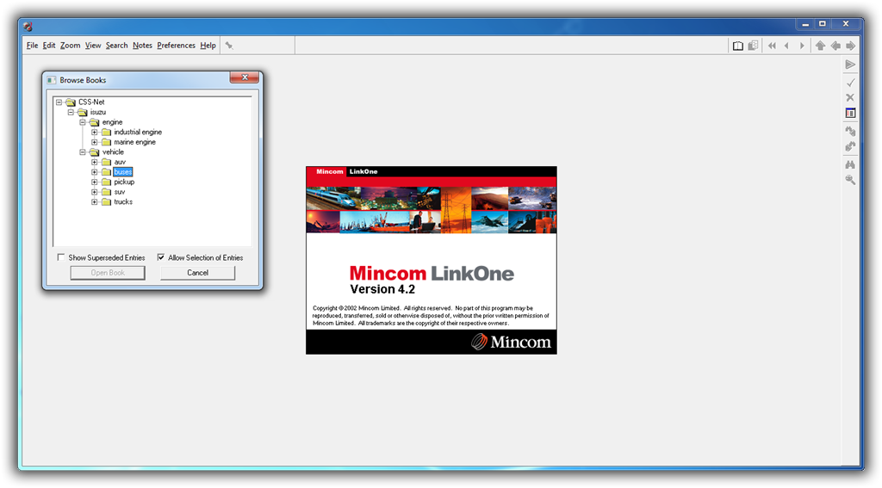Expand the auv tree node
Screen dimensions: 882x488
tap(94, 162)
